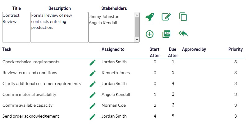
Task: Click the Priority column header
Action: [235, 49]
